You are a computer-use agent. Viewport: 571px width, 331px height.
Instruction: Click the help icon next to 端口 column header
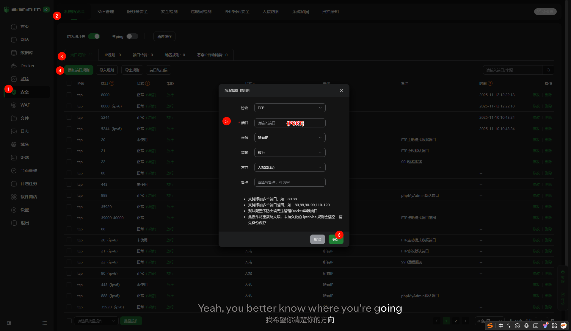pos(112,84)
